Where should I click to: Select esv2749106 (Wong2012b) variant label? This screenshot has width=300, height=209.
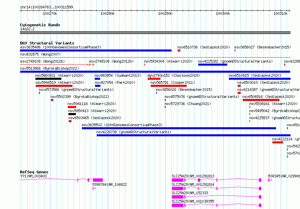[x=42, y=61]
